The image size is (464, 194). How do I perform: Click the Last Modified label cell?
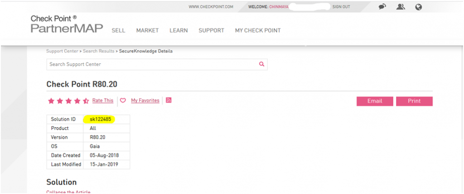[65, 165]
